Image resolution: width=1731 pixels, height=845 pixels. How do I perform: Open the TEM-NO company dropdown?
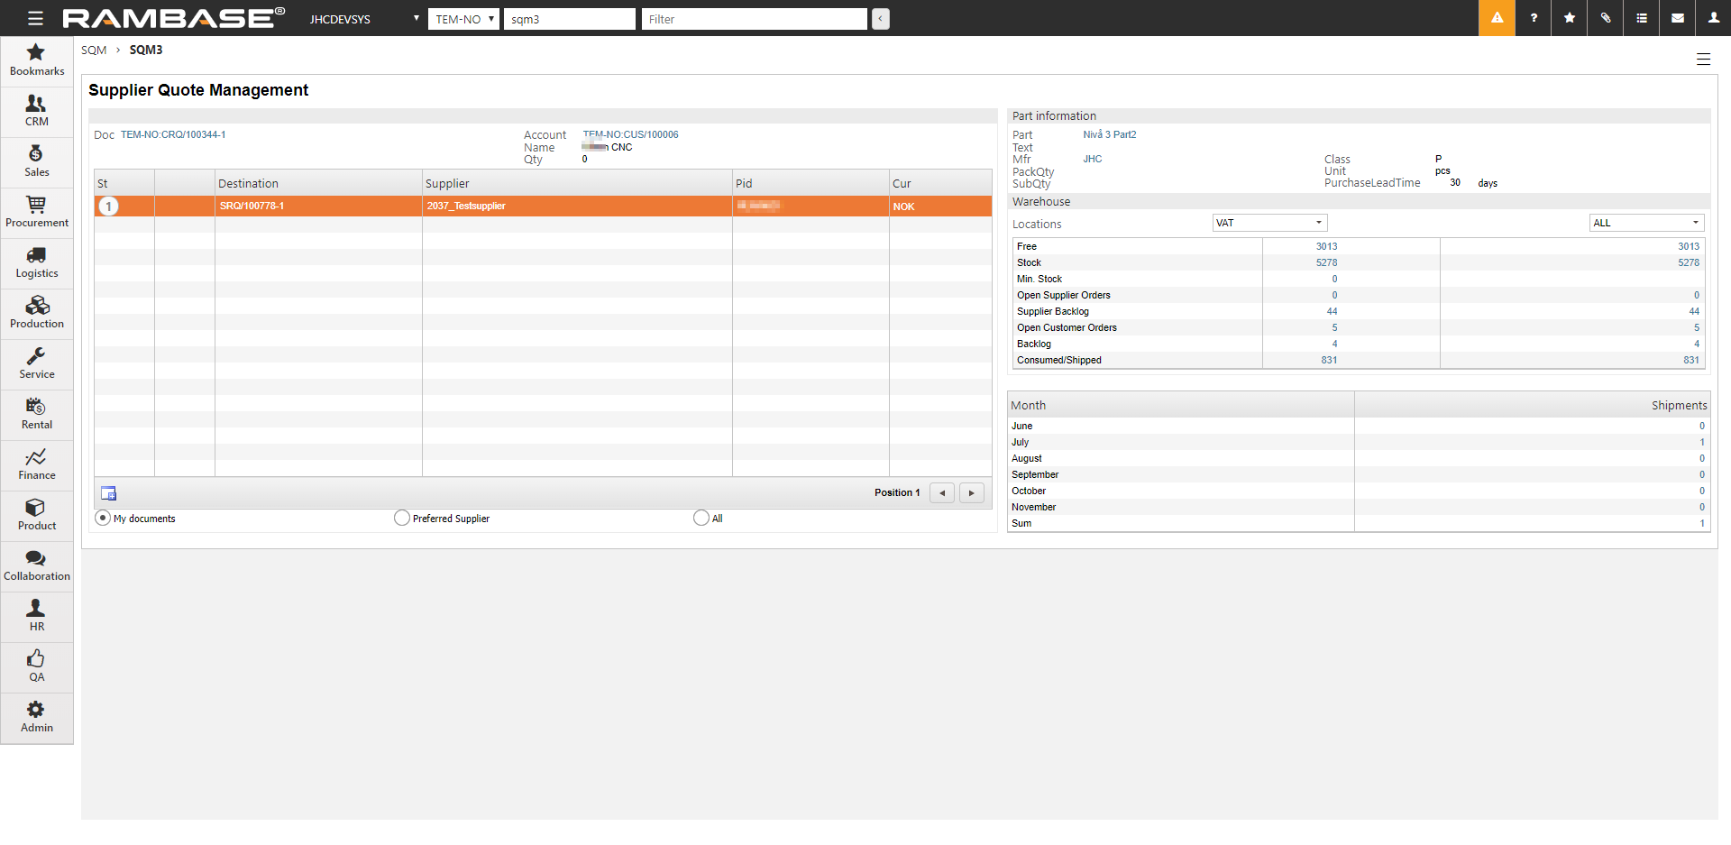point(463,19)
